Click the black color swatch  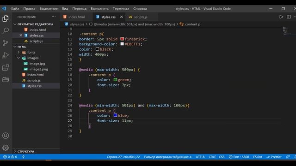tap(97, 49)
